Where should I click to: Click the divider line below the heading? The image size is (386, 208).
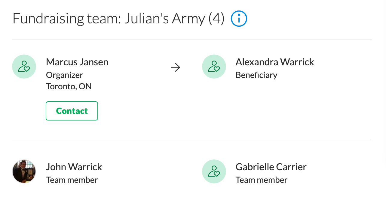(192, 40)
